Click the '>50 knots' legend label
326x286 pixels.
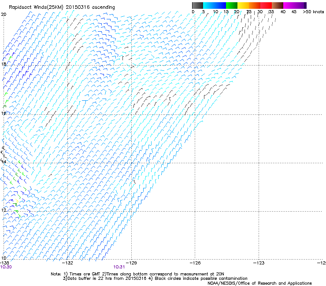point(313,12)
